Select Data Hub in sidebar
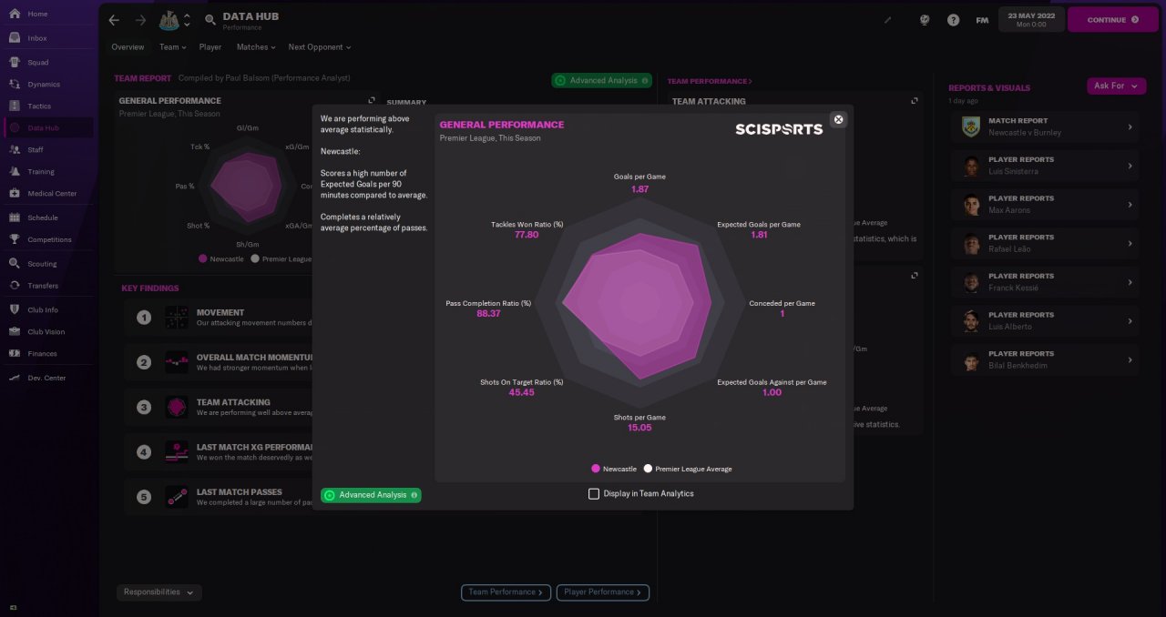The width and height of the screenshot is (1166, 617). coord(47,128)
